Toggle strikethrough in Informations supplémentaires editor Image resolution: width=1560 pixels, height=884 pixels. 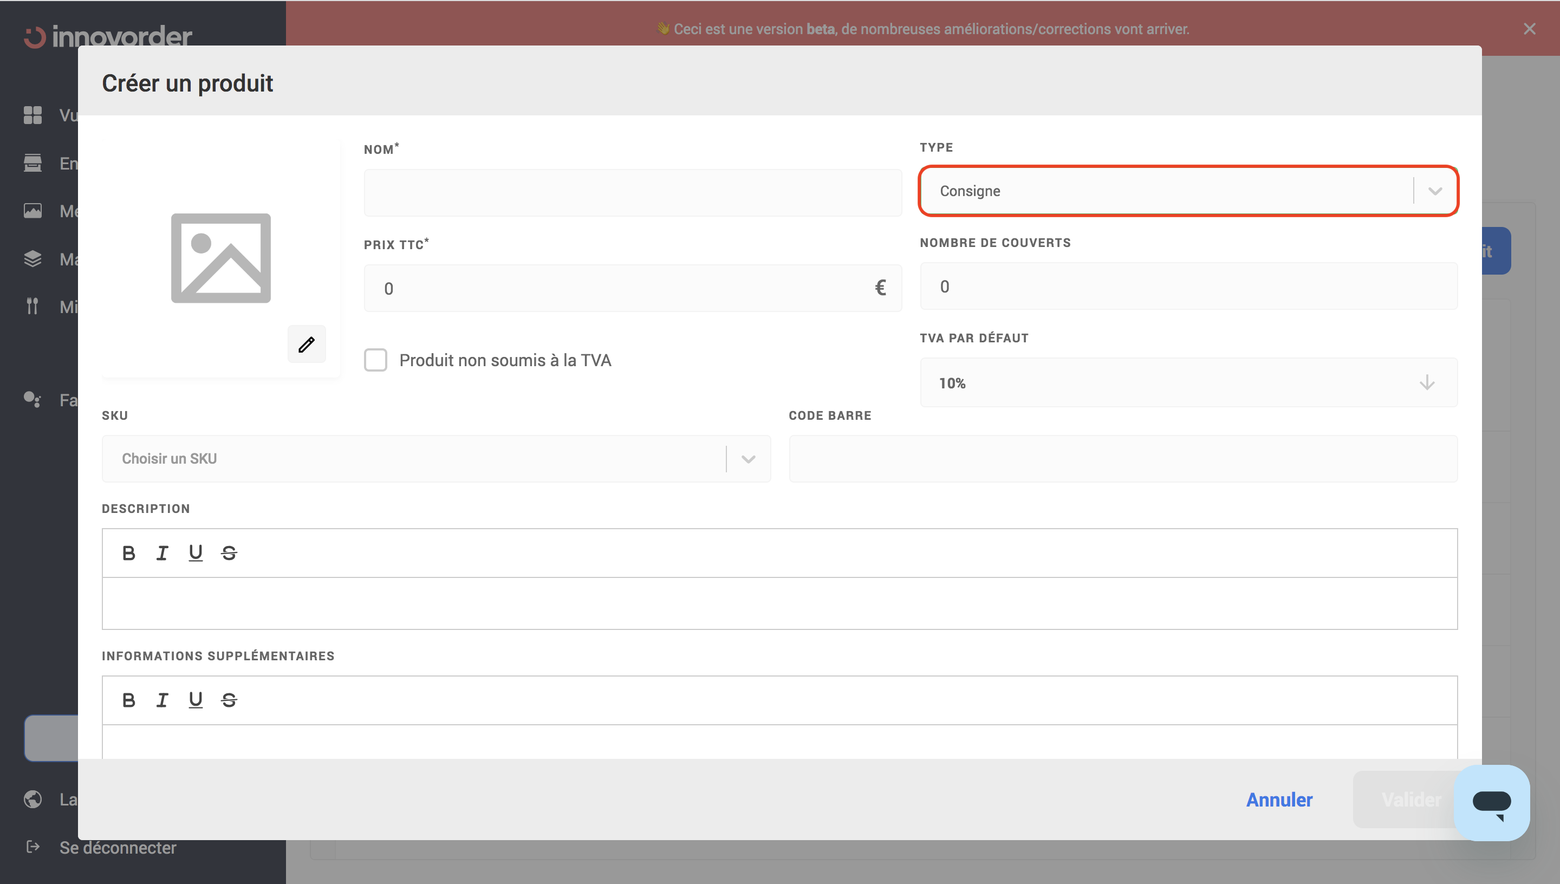(229, 700)
